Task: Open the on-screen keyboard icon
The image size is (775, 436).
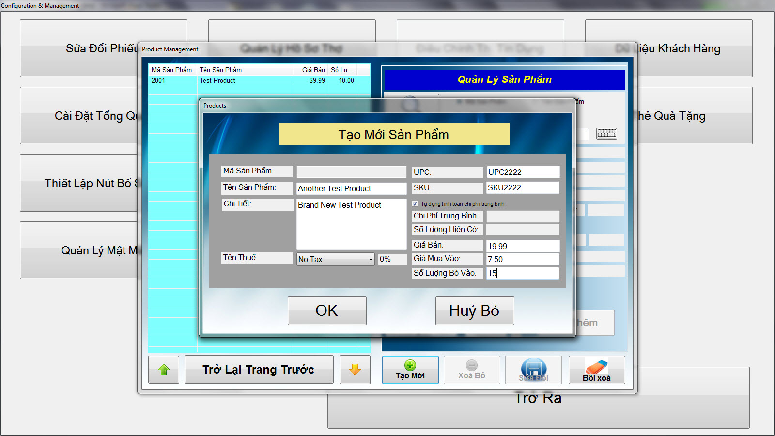Action: (606, 133)
